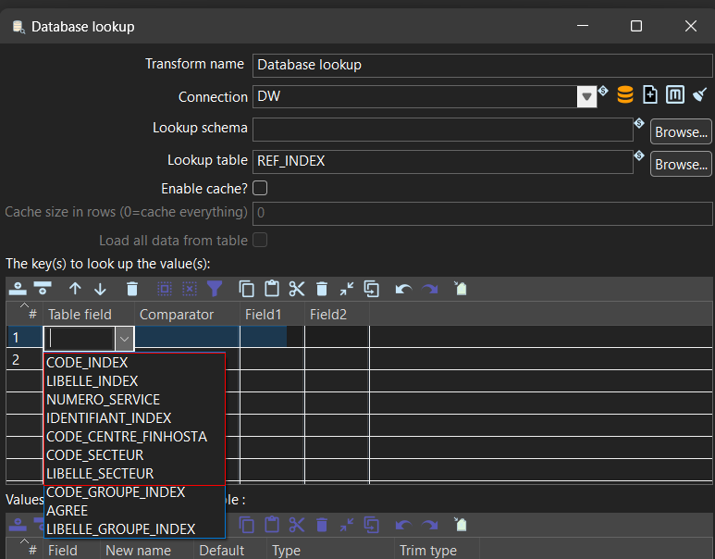The height and width of the screenshot is (559, 715).
Task: Click the new connection document icon
Action: [x=650, y=95]
